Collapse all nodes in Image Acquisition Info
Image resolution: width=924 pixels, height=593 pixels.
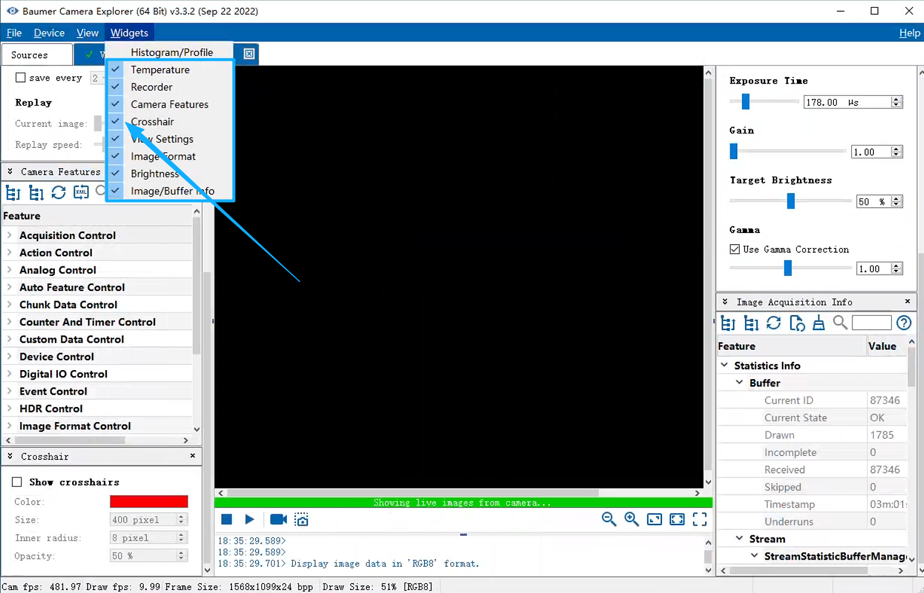728,323
